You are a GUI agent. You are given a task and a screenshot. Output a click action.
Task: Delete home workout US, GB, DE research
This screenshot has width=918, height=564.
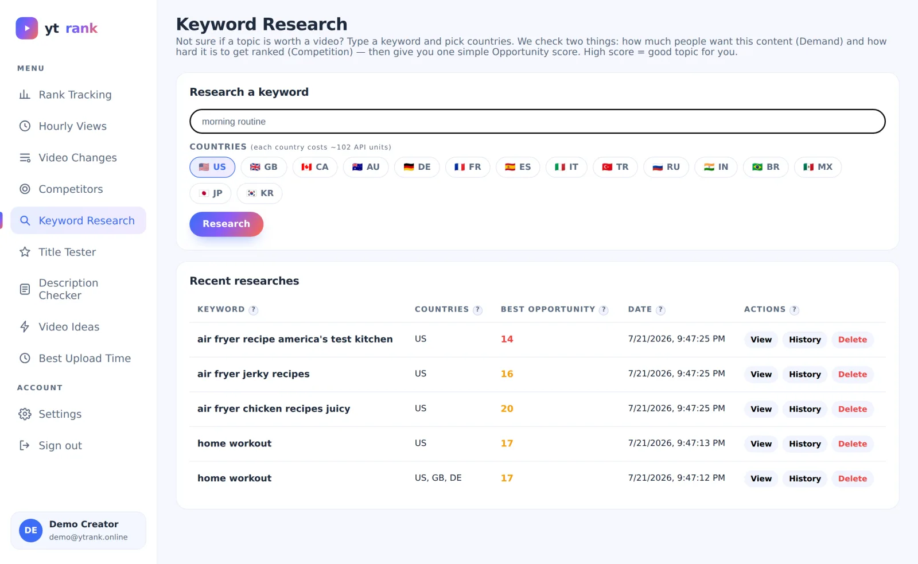[853, 479]
